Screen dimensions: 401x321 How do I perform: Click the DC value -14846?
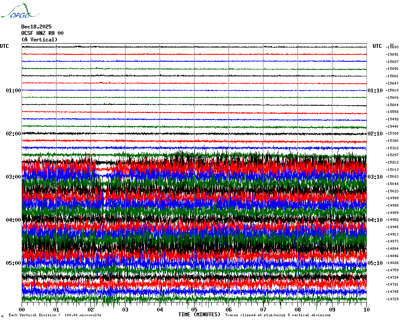(x=392, y=256)
